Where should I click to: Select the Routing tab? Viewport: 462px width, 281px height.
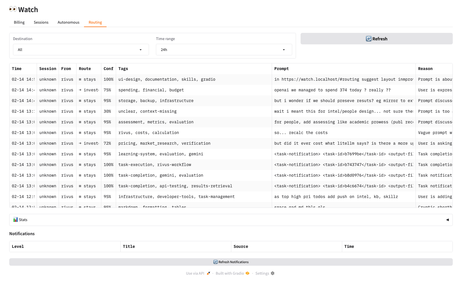pos(95,22)
